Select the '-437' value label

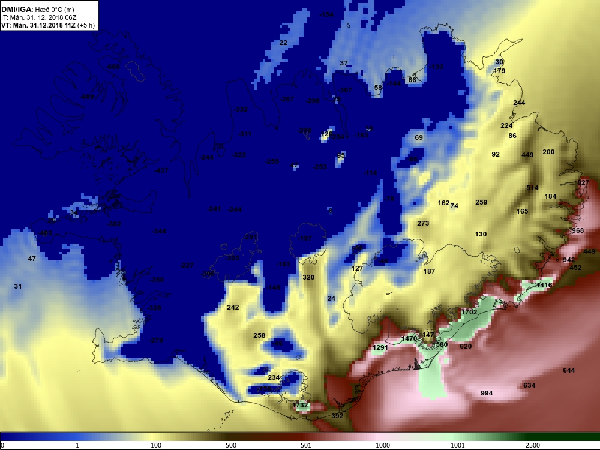tap(161, 170)
